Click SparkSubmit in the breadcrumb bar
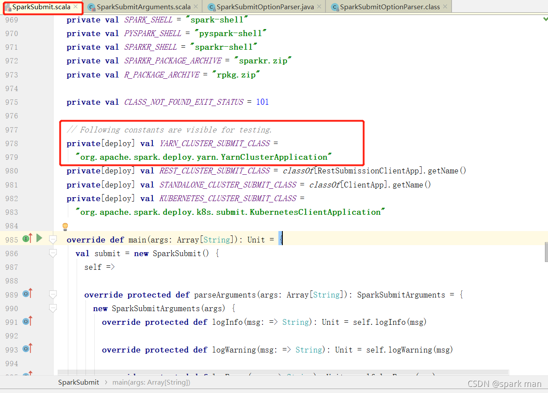Viewport: 548px width, 393px height. point(78,382)
